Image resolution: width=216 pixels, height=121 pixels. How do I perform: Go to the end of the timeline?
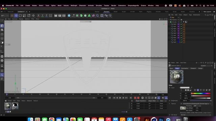pyautogui.click(x=131, y=98)
